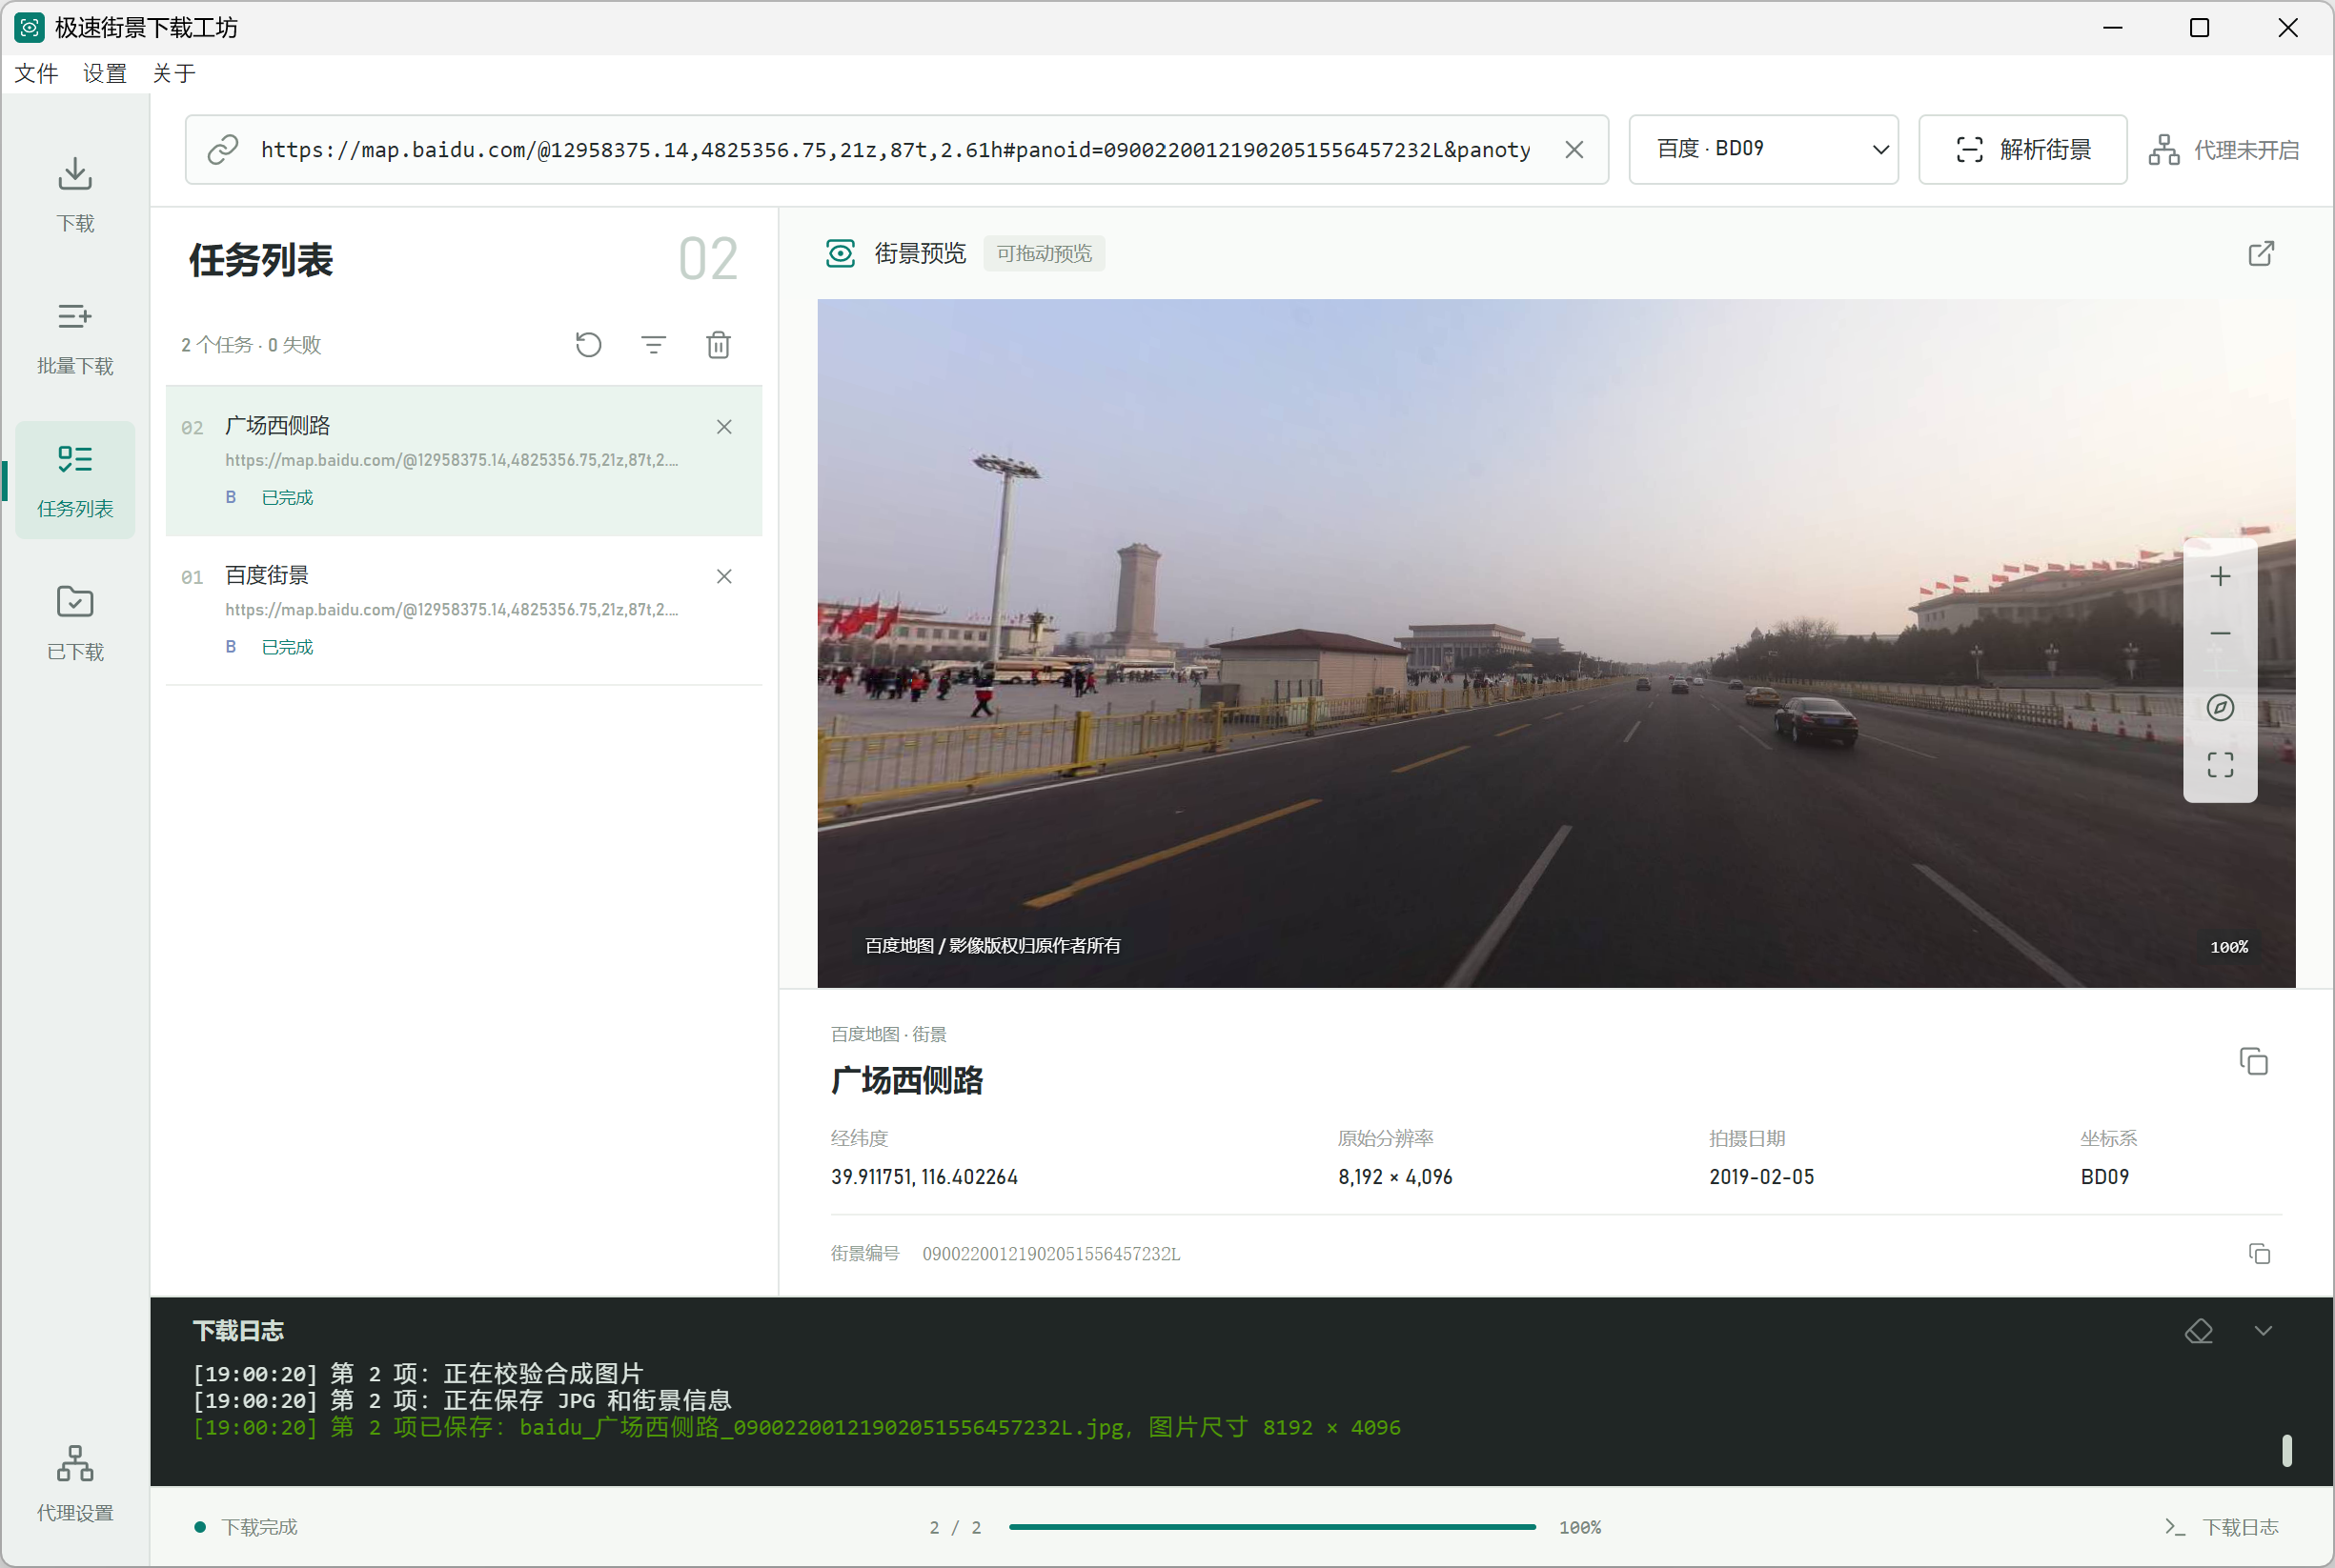This screenshot has height=1568, width=2335.
Task: Click the trash icon to clear tasks
Action: (x=719, y=345)
